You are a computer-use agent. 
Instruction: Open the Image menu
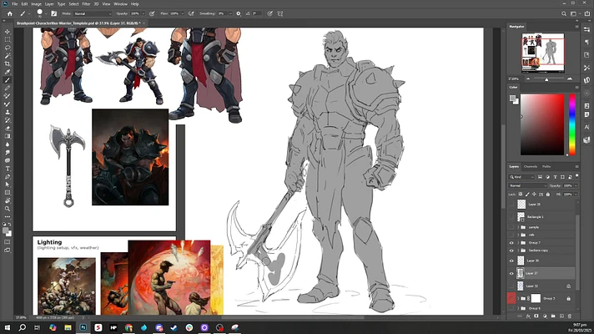(36, 4)
